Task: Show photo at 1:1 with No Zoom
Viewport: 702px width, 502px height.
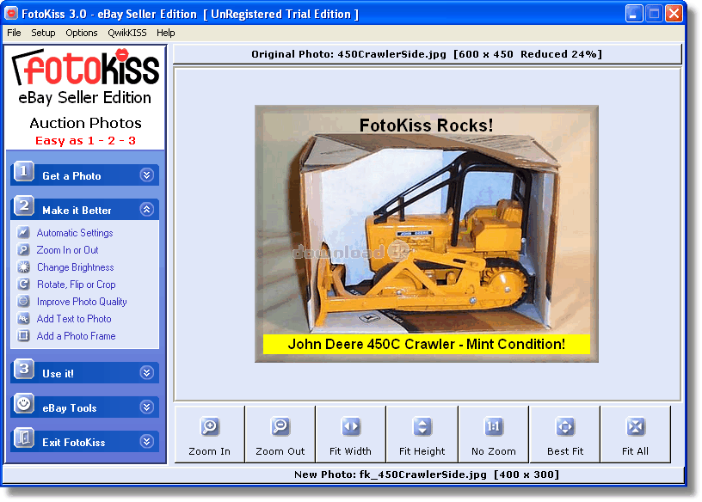Action: point(493,434)
